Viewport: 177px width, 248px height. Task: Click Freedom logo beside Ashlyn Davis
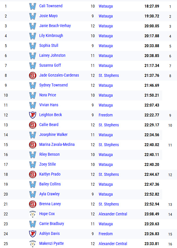pyautogui.click(x=32, y=234)
